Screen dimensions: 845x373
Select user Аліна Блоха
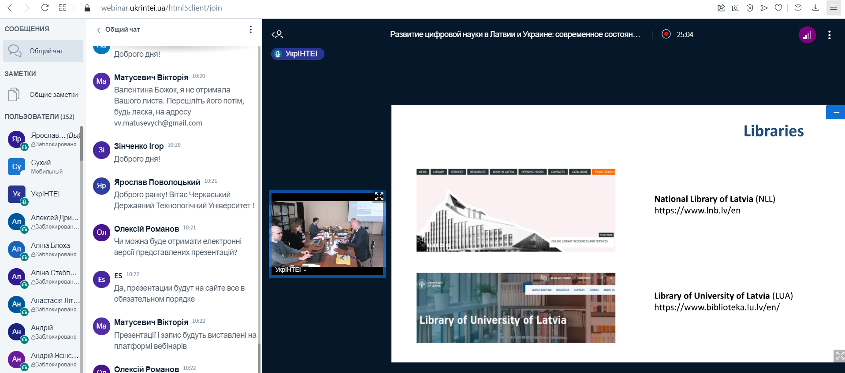43,250
